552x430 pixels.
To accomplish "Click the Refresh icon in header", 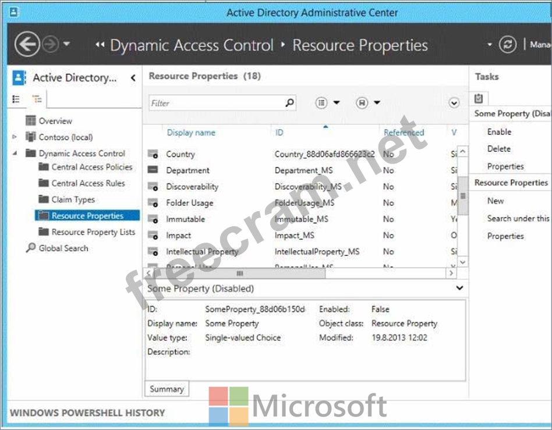I will tap(507, 45).
